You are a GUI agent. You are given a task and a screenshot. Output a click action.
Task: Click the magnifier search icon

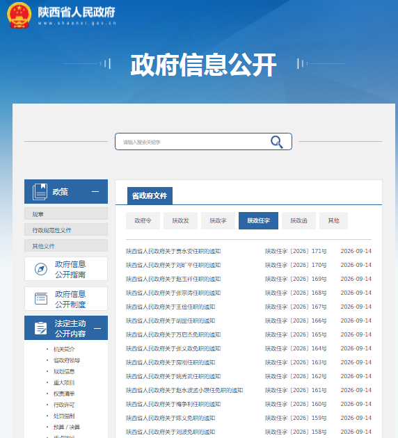(277, 142)
